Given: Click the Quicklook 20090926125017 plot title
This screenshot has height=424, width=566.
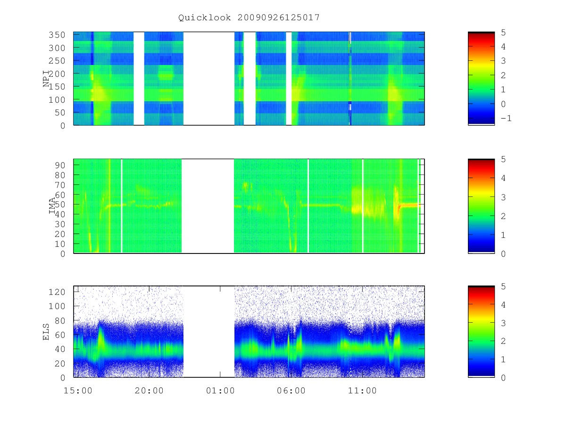Looking at the screenshot, I should coord(249,17).
